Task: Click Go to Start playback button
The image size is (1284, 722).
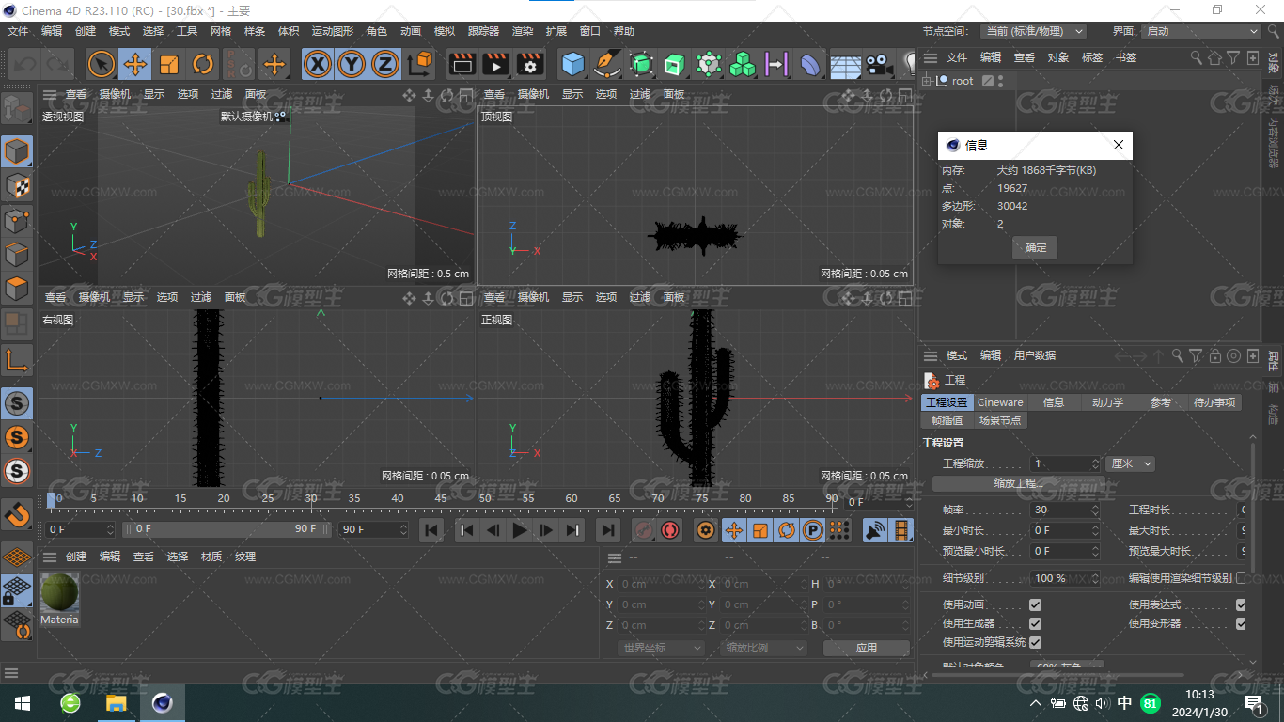Action: (431, 530)
